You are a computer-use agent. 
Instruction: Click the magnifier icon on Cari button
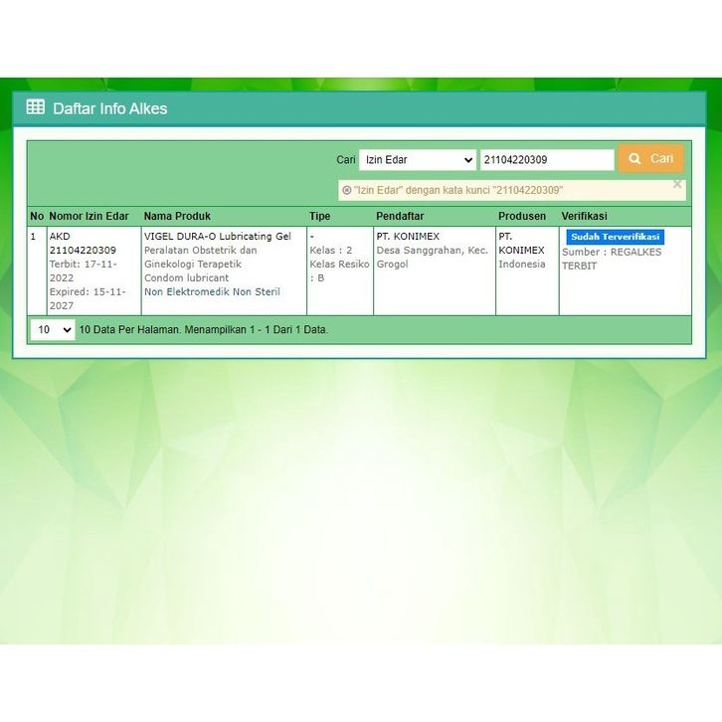tap(635, 159)
